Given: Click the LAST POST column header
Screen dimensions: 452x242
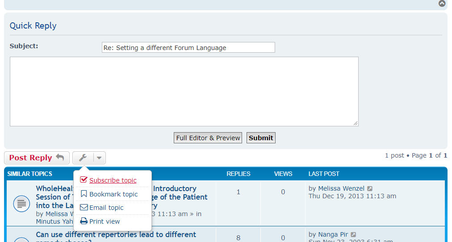Looking at the screenshot, I should point(324,174).
